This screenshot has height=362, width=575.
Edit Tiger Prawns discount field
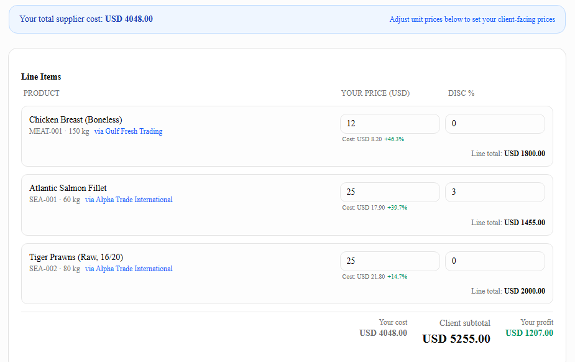[x=495, y=261]
